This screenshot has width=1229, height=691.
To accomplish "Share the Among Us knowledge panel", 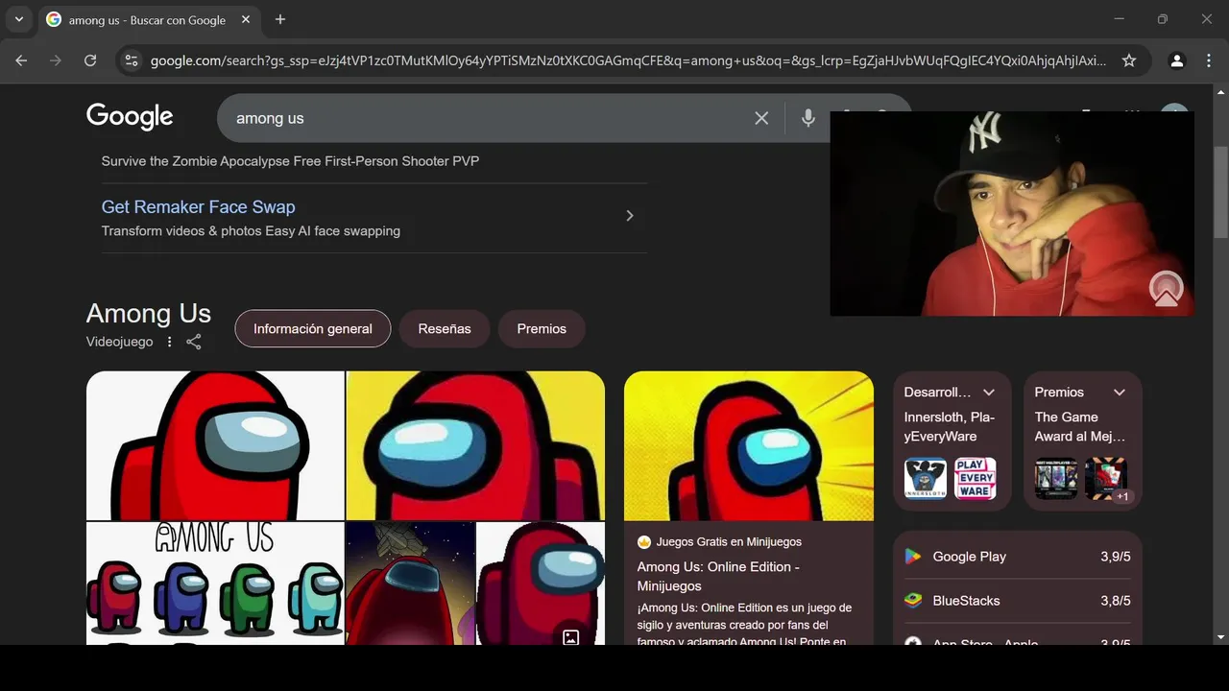I will (194, 342).
